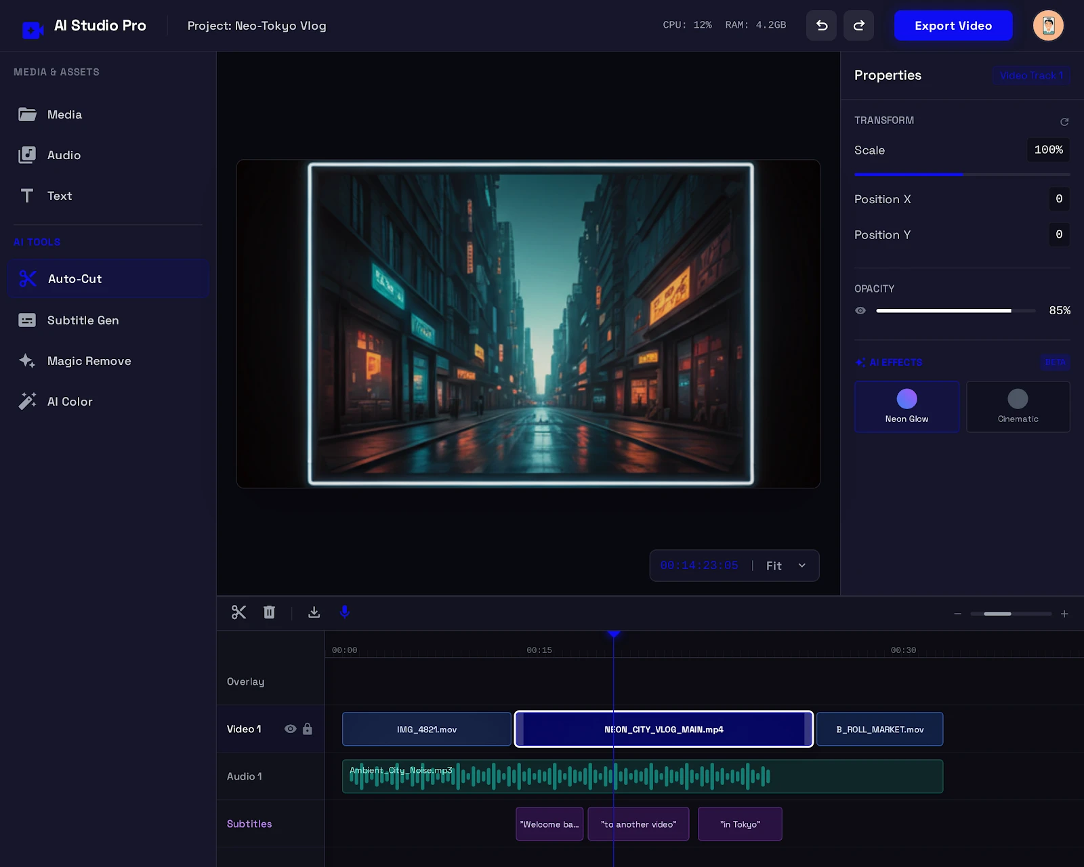Image resolution: width=1084 pixels, height=867 pixels.
Task: Select the "to another video" subtitle block
Action: tap(638, 824)
